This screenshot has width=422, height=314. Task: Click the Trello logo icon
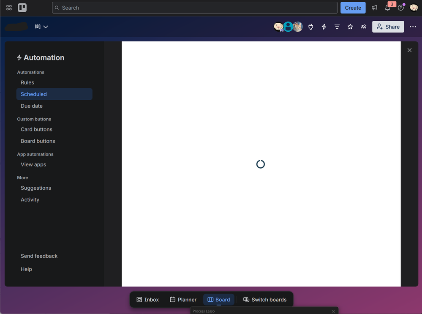tap(22, 8)
